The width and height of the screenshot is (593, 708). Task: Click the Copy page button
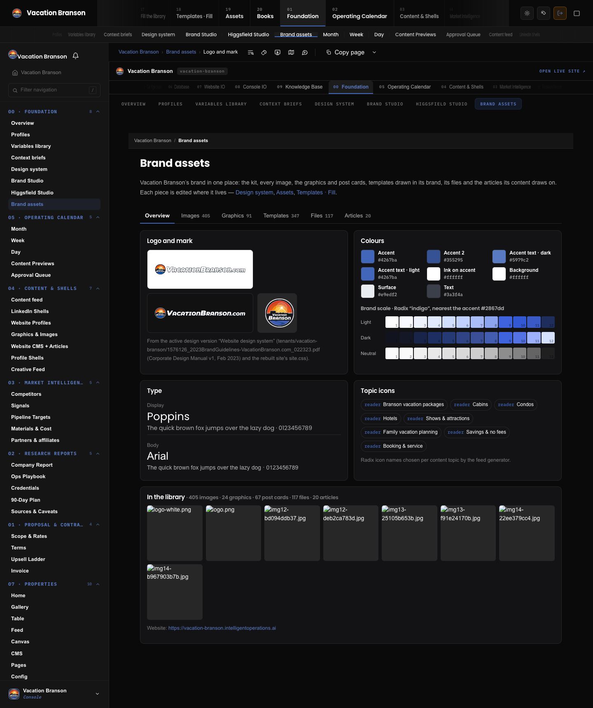click(x=345, y=52)
